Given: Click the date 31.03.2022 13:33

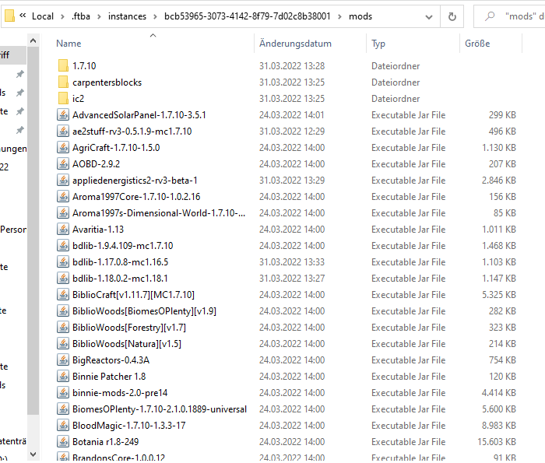Looking at the screenshot, I should pyautogui.click(x=292, y=262).
